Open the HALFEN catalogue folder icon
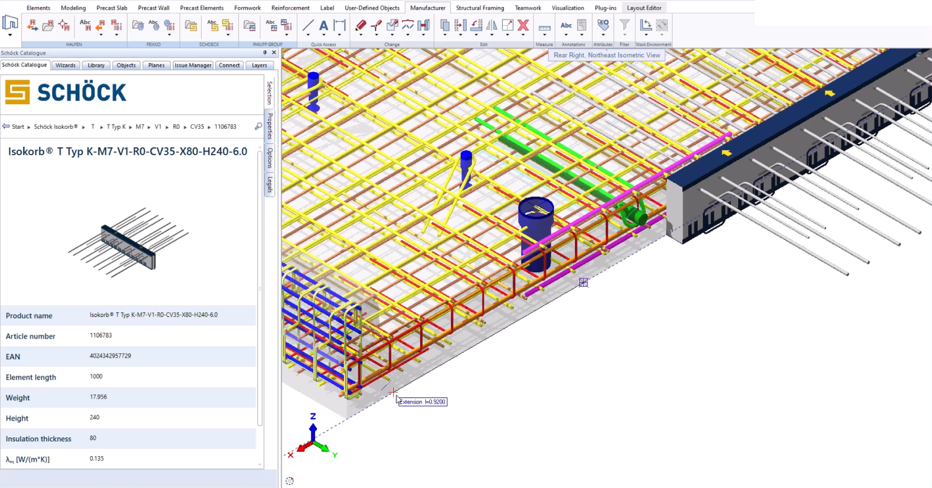The width and height of the screenshot is (932, 488). [48, 25]
